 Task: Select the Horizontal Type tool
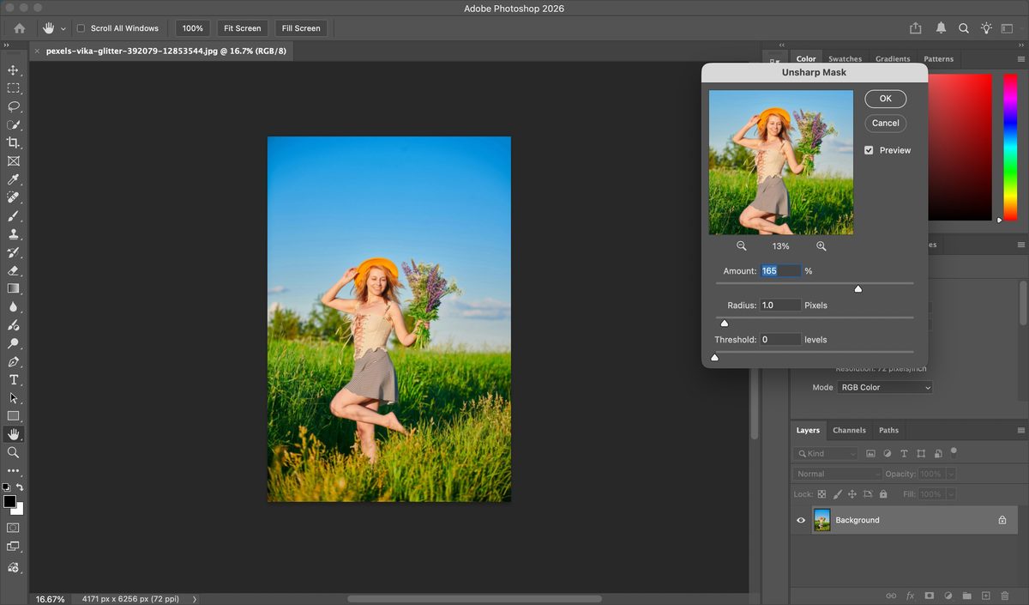point(13,379)
